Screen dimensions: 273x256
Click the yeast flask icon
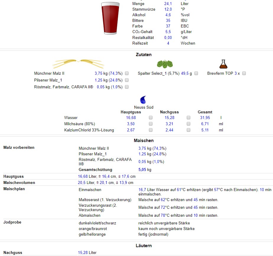pyautogui.click(x=223, y=63)
